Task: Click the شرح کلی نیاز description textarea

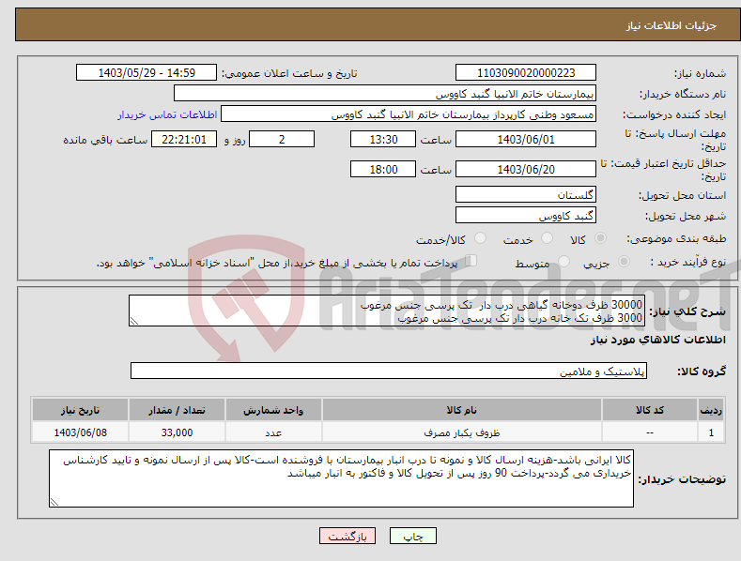Action: (387, 311)
